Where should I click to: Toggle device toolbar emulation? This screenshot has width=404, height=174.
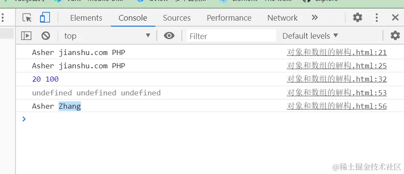(44, 18)
